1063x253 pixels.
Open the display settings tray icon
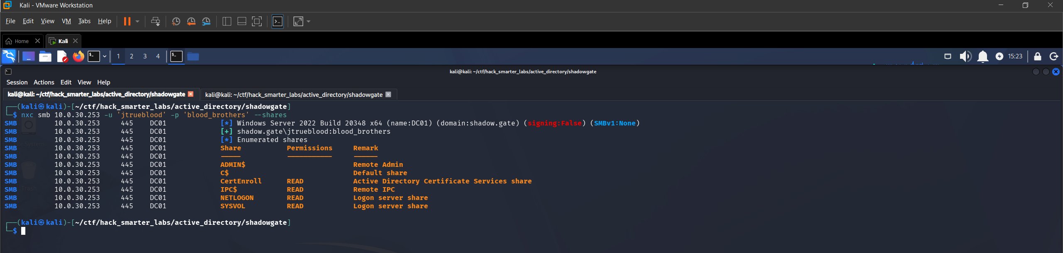[948, 56]
